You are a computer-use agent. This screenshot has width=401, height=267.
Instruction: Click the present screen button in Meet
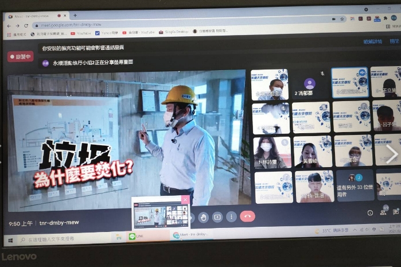(x=217, y=218)
